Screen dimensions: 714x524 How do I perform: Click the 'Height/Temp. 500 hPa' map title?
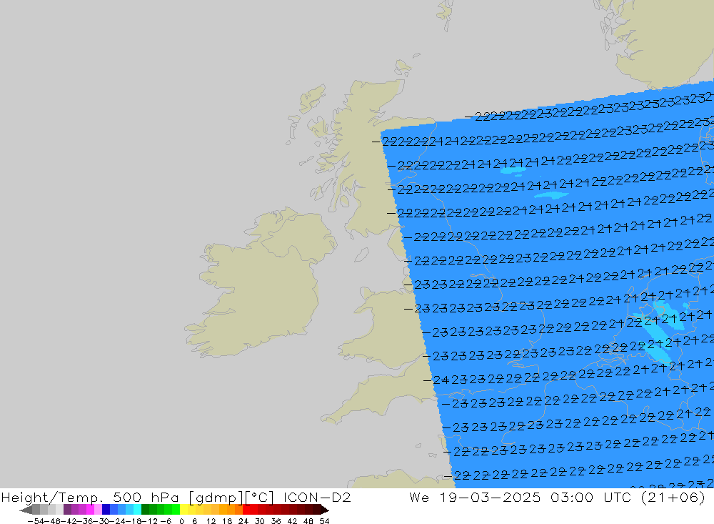coord(90,497)
